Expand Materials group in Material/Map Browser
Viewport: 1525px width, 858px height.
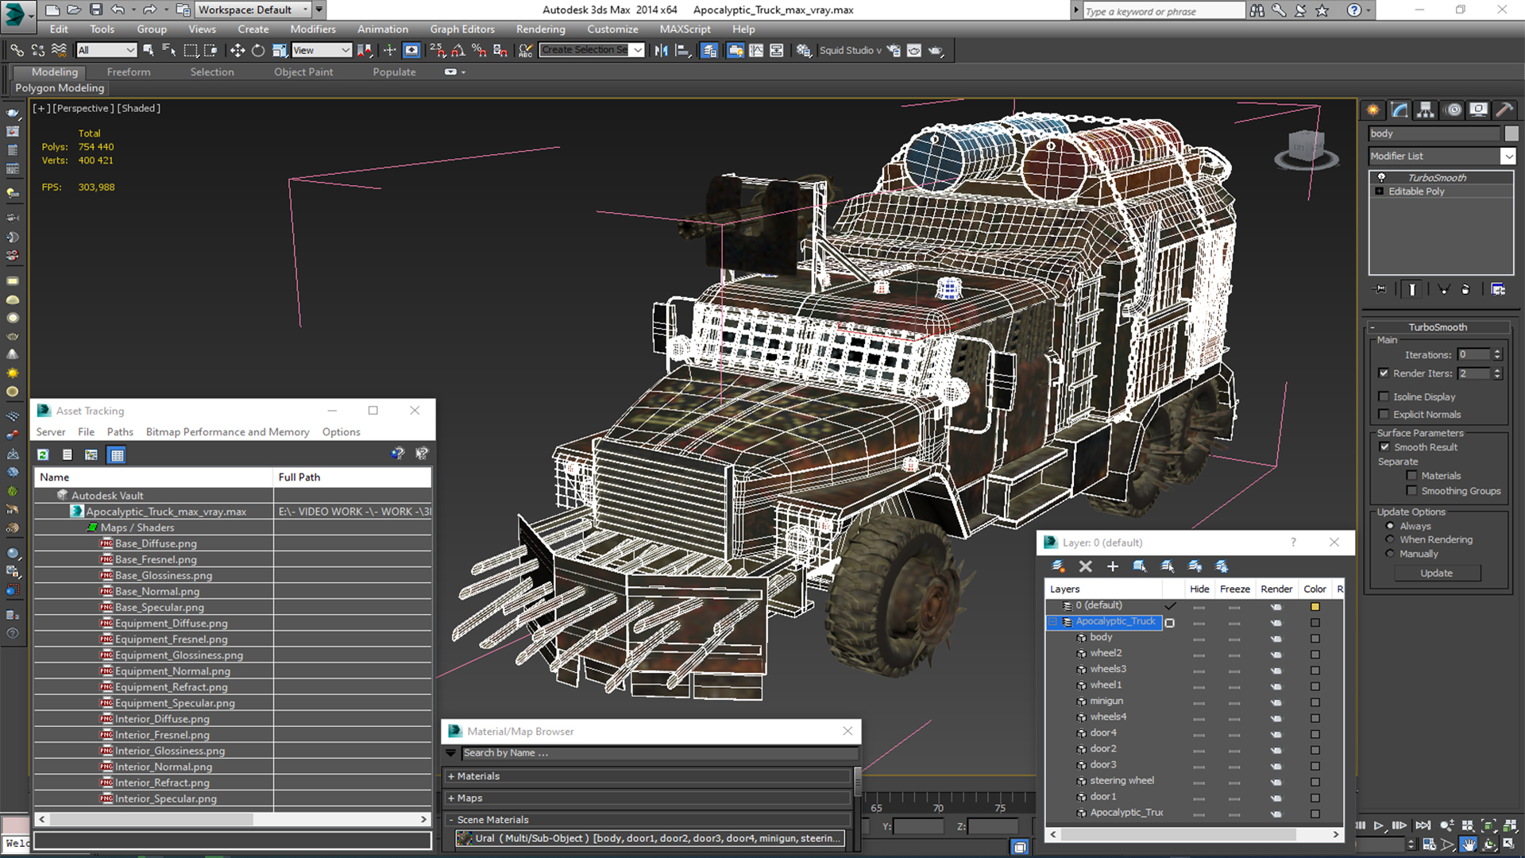(451, 776)
